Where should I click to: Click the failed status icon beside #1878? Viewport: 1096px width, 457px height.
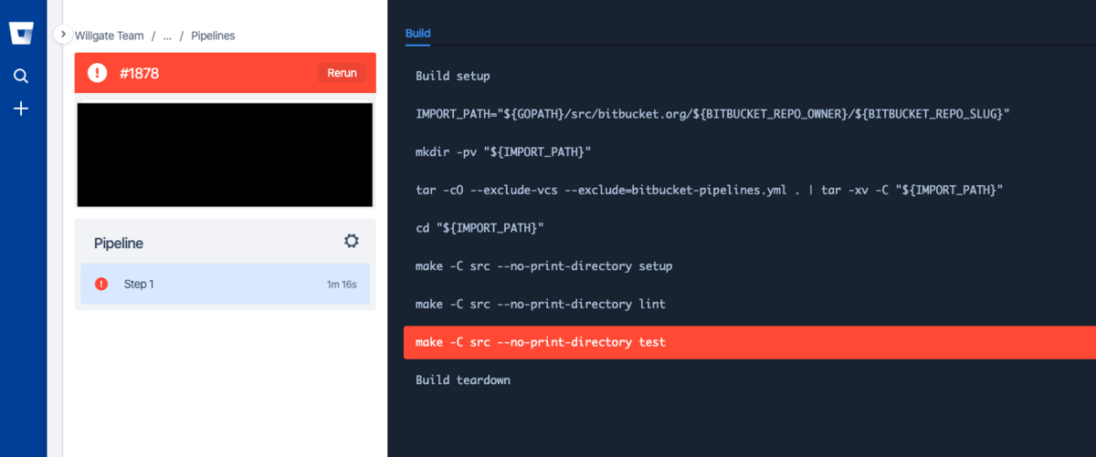coord(98,73)
